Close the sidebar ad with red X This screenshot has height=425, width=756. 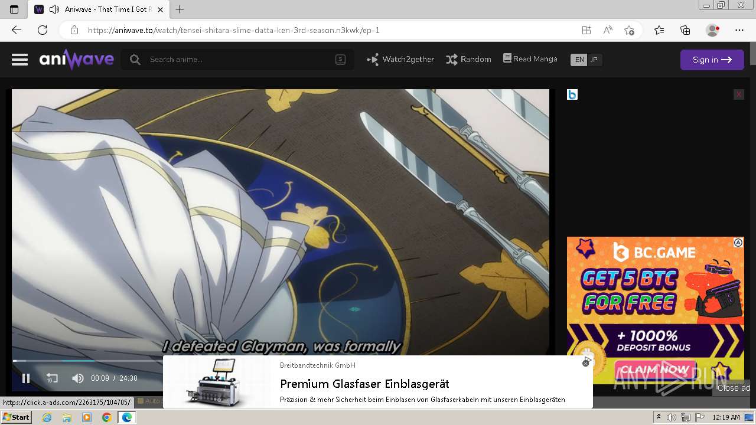point(738,94)
